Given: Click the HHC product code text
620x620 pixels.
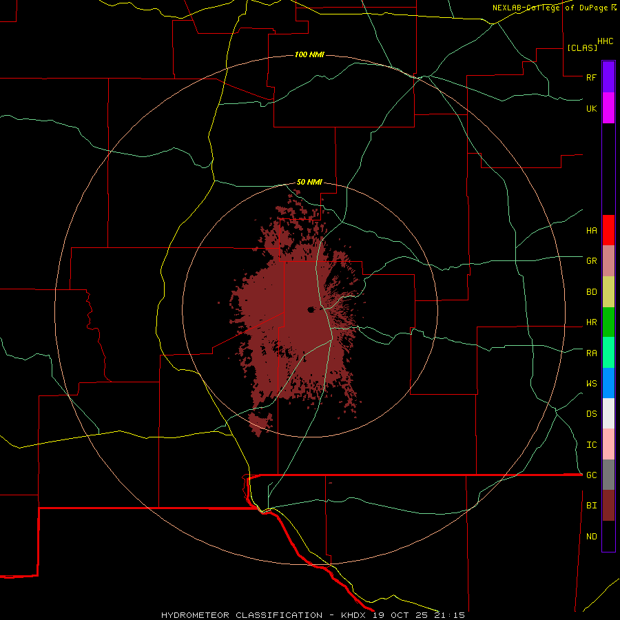Looking at the screenshot, I should click(605, 41).
